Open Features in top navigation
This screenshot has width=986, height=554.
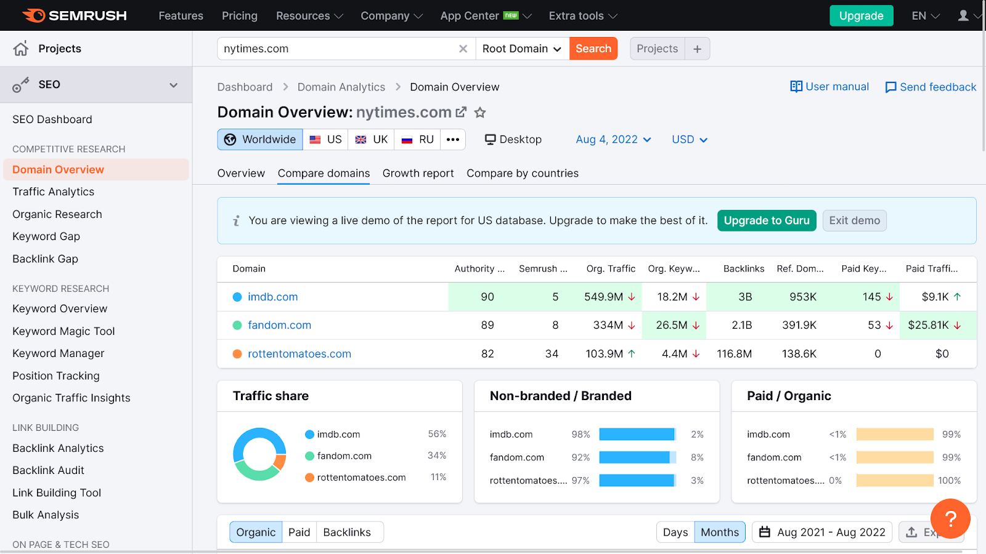(x=181, y=16)
